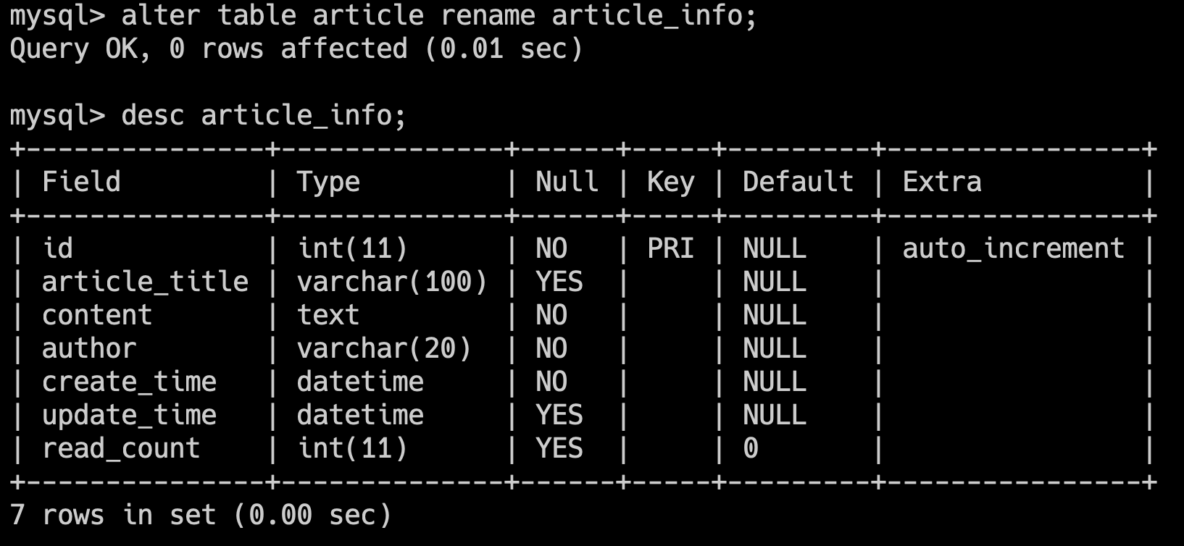Click the 'Default' column header
Image resolution: width=1184 pixels, height=546 pixels.
click(798, 182)
